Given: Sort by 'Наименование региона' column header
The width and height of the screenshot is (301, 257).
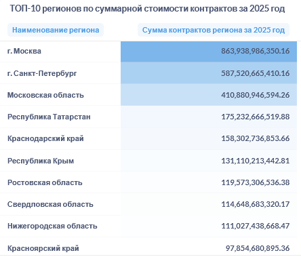Looking at the screenshot, I should 56,30.
